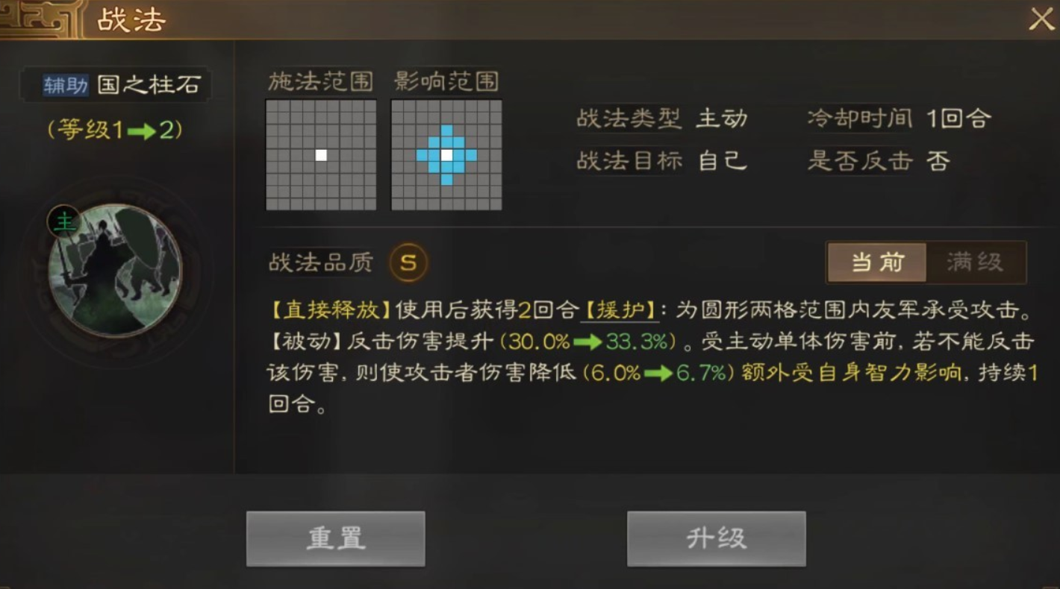Tap the 直接释放 bracket tag
The height and width of the screenshot is (589, 1060).
[331, 310]
